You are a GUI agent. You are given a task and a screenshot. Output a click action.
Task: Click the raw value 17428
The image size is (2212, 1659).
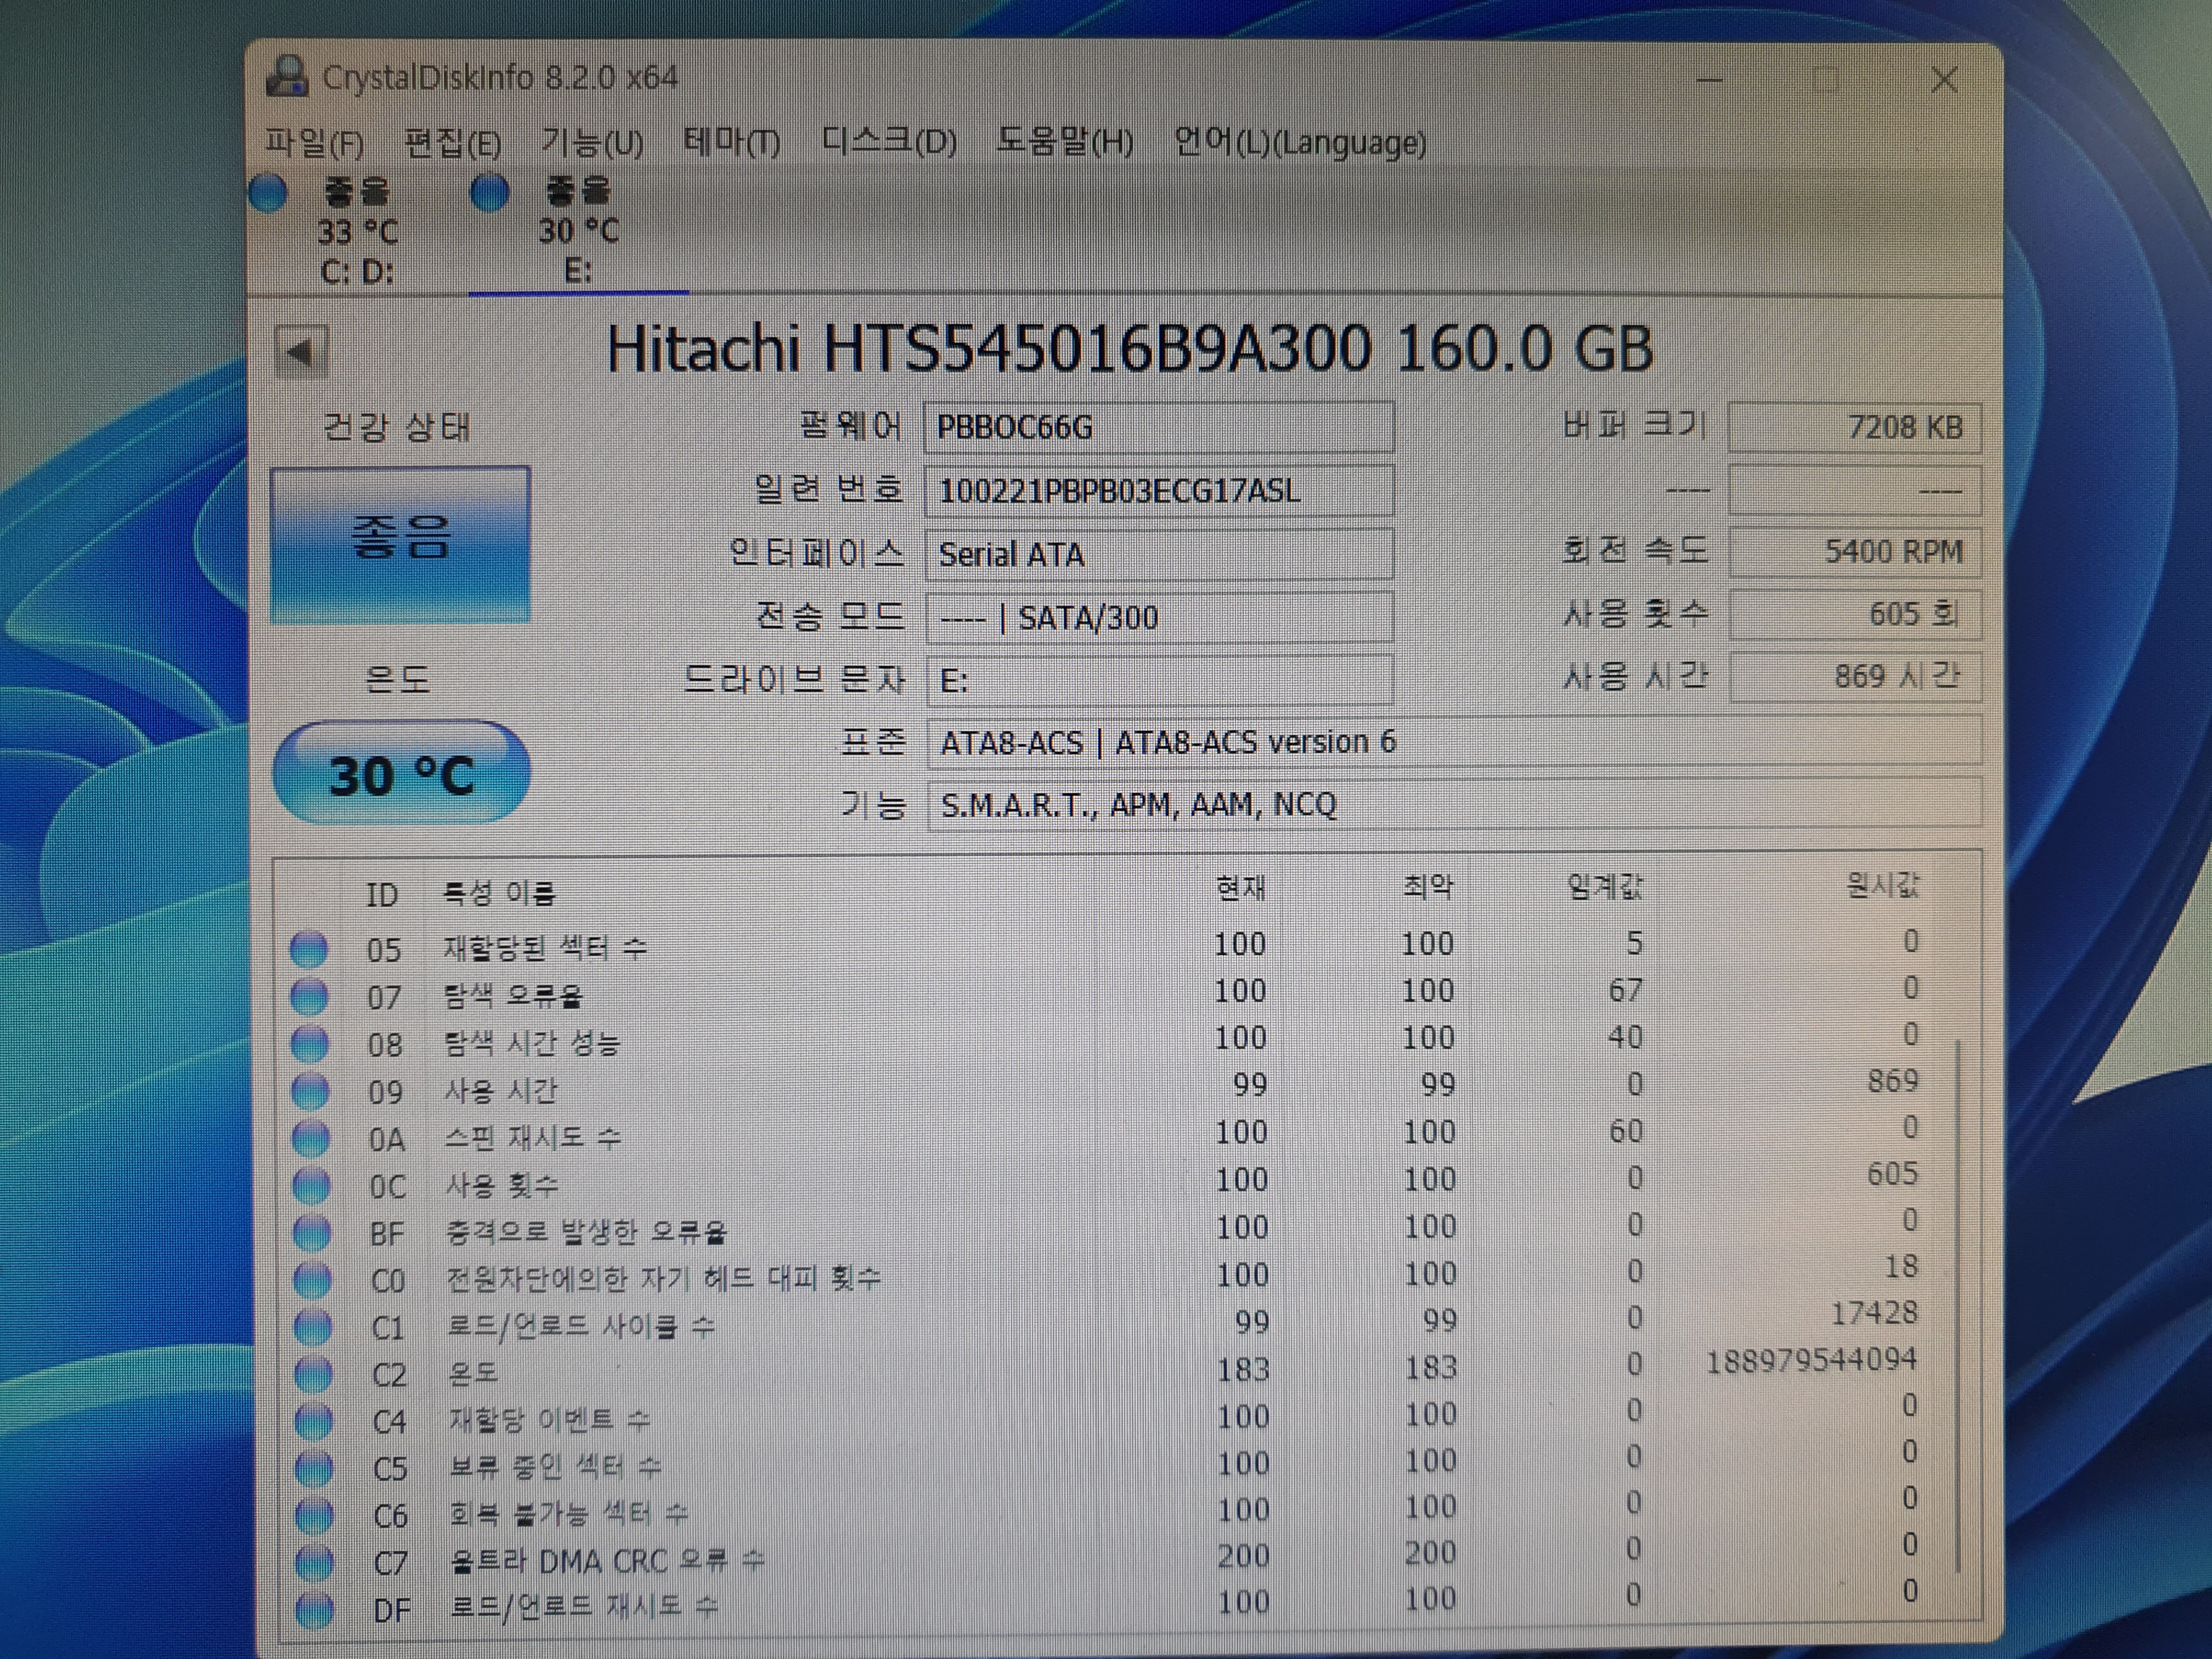coord(1874,1313)
